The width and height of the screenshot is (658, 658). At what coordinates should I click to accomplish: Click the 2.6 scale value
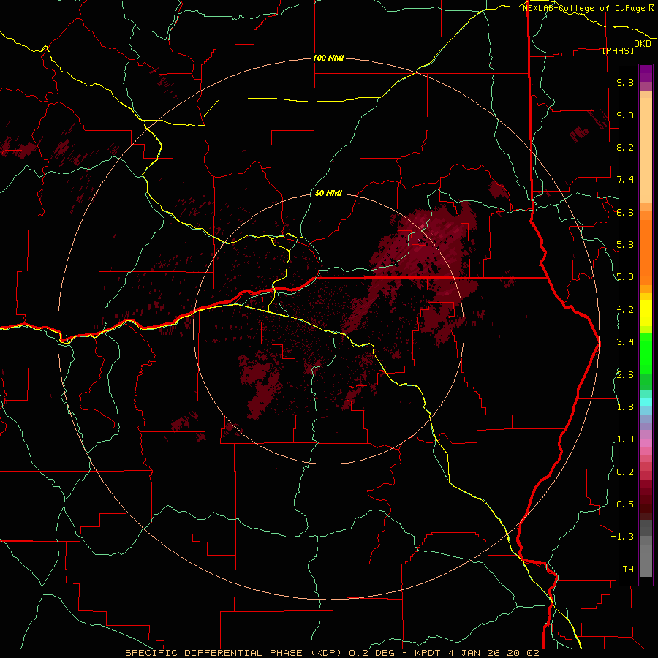(x=625, y=375)
